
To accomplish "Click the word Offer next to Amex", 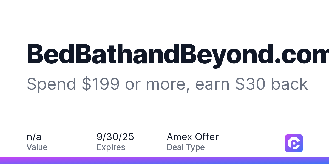I will tap(207, 137).
